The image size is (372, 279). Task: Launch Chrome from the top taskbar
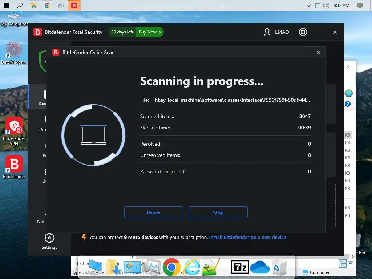point(47,5)
